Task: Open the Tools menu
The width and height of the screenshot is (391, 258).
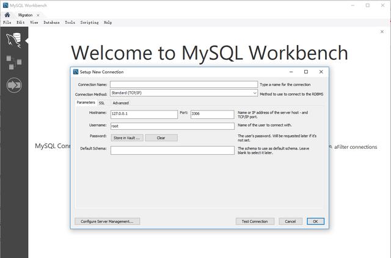Action: click(x=70, y=23)
